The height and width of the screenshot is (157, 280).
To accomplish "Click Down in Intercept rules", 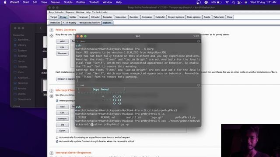I will 62,131.
